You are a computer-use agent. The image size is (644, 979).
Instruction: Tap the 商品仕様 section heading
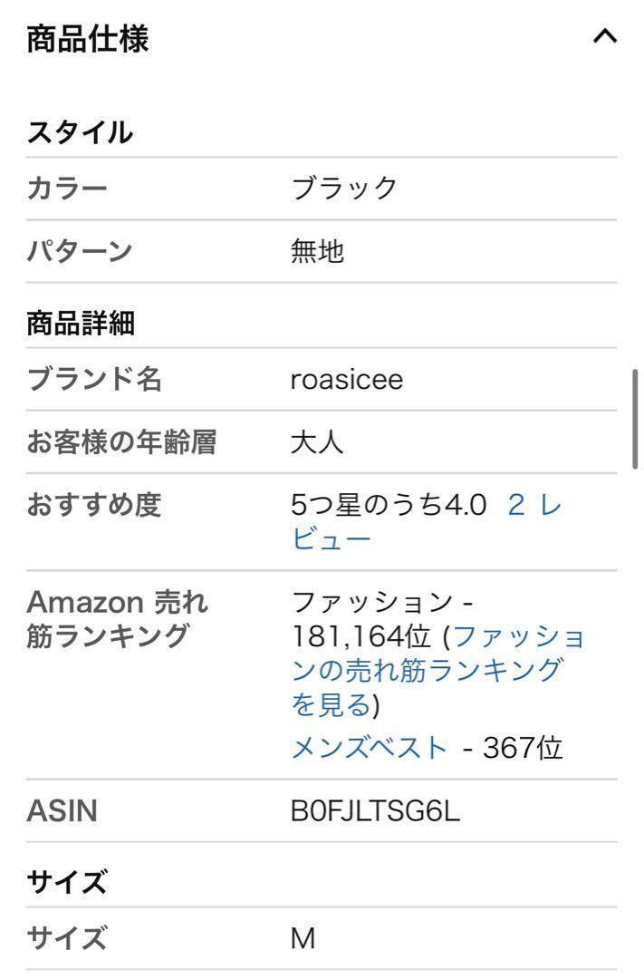88,39
